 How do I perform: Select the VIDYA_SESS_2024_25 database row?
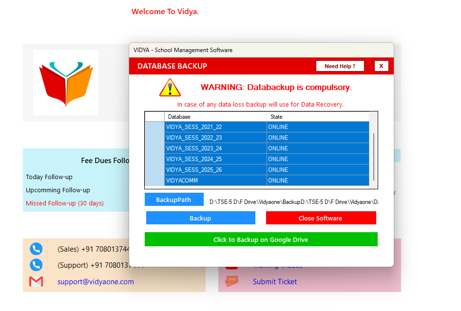point(257,159)
